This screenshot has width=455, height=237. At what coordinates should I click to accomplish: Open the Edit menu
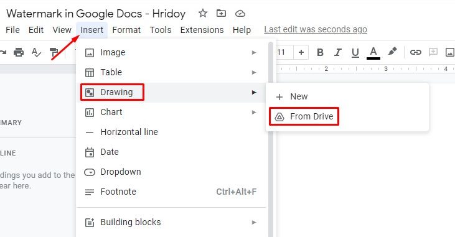[x=36, y=30]
